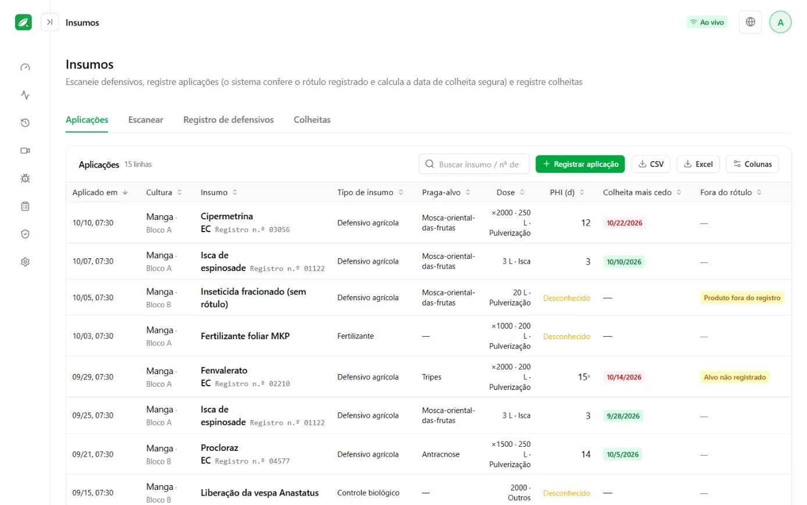This screenshot has height=505, width=807.
Task: Sort by PHI (d) column header
Action: click(567, 192)
